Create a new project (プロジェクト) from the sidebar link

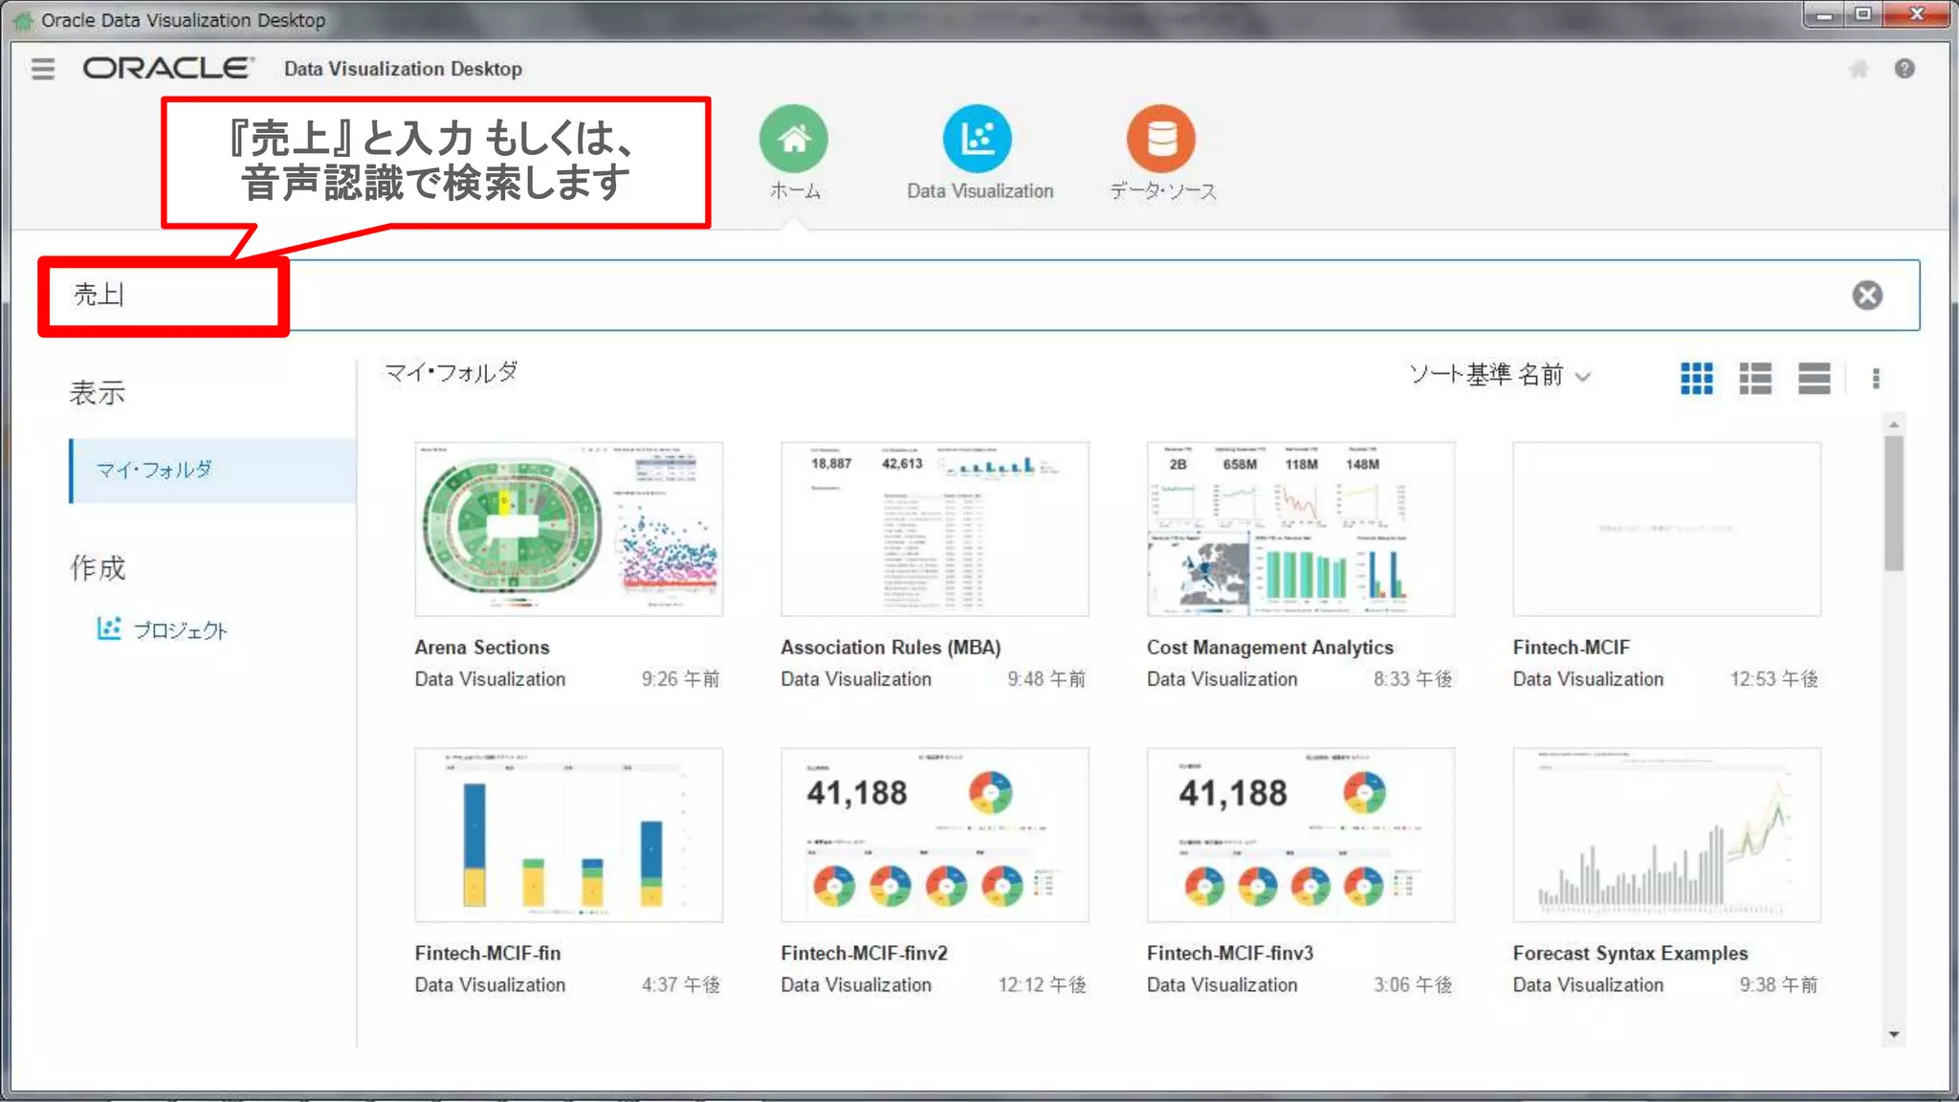click(180, 630)
